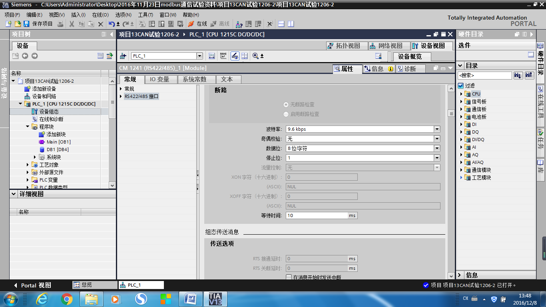Screen dimensions: 546x307
Task: Click the 在线 go online button
Action: click(197, 24)
